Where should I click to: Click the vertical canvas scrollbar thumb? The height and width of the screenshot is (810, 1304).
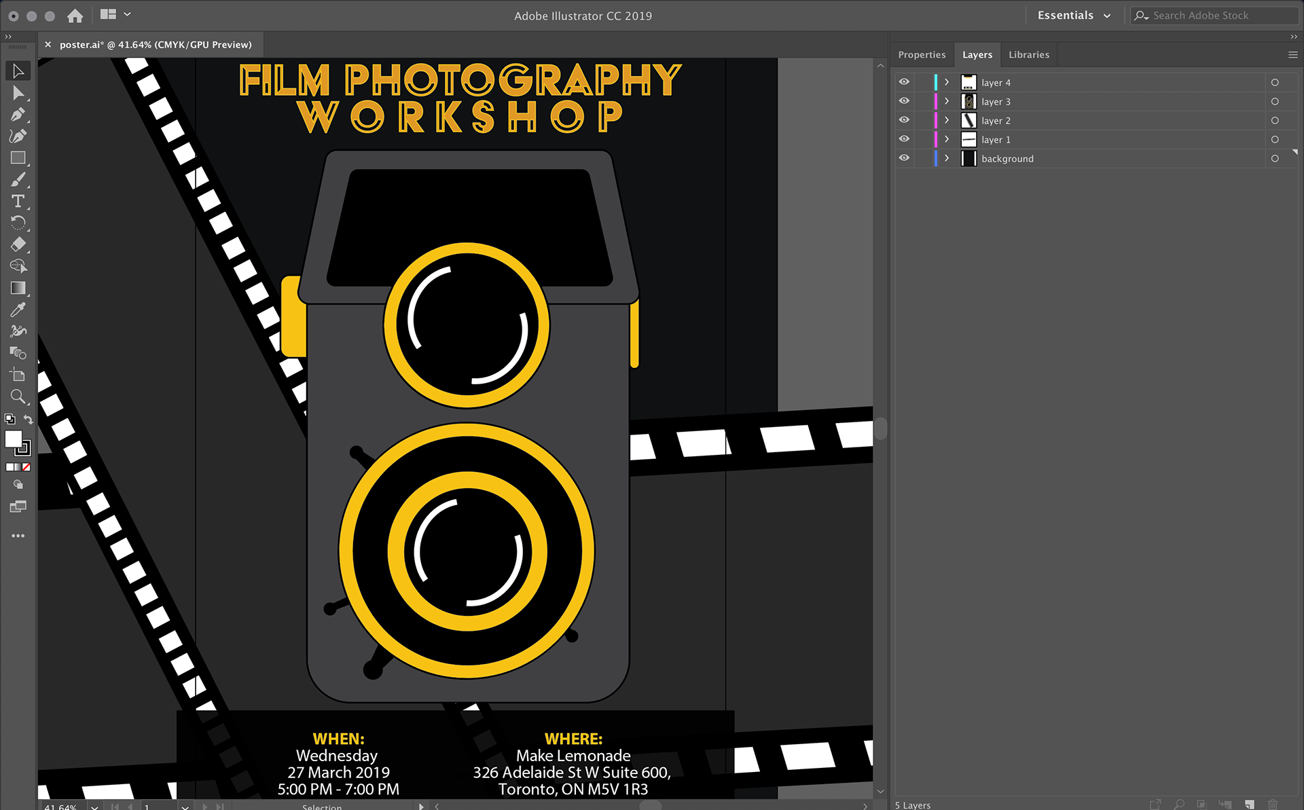pyautogui.click(x=881, y=428)
